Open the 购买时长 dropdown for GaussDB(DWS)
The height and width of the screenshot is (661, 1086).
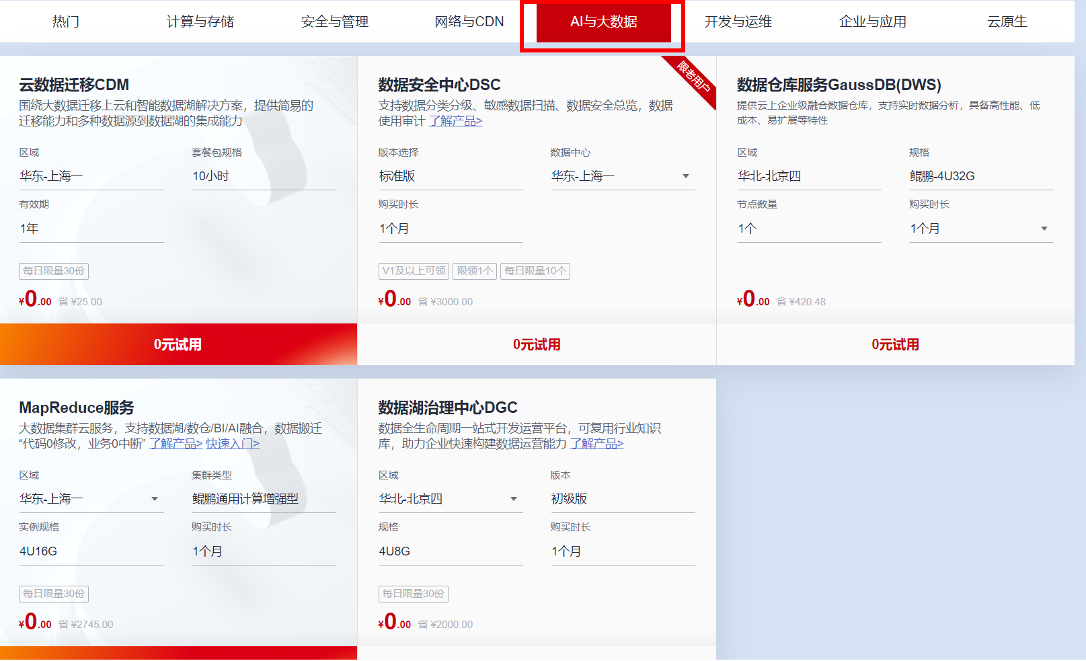click(1044, 229)
